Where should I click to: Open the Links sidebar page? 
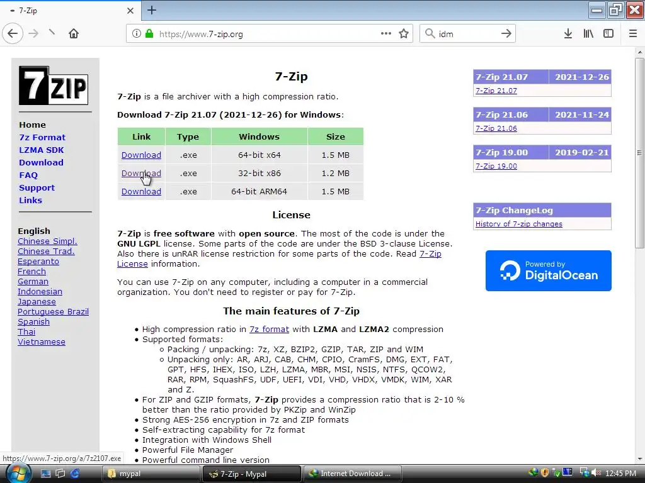30,201
